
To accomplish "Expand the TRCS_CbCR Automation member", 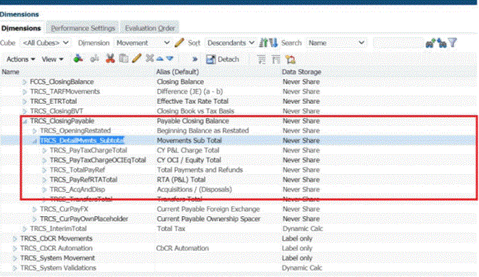I will (14, 248).
